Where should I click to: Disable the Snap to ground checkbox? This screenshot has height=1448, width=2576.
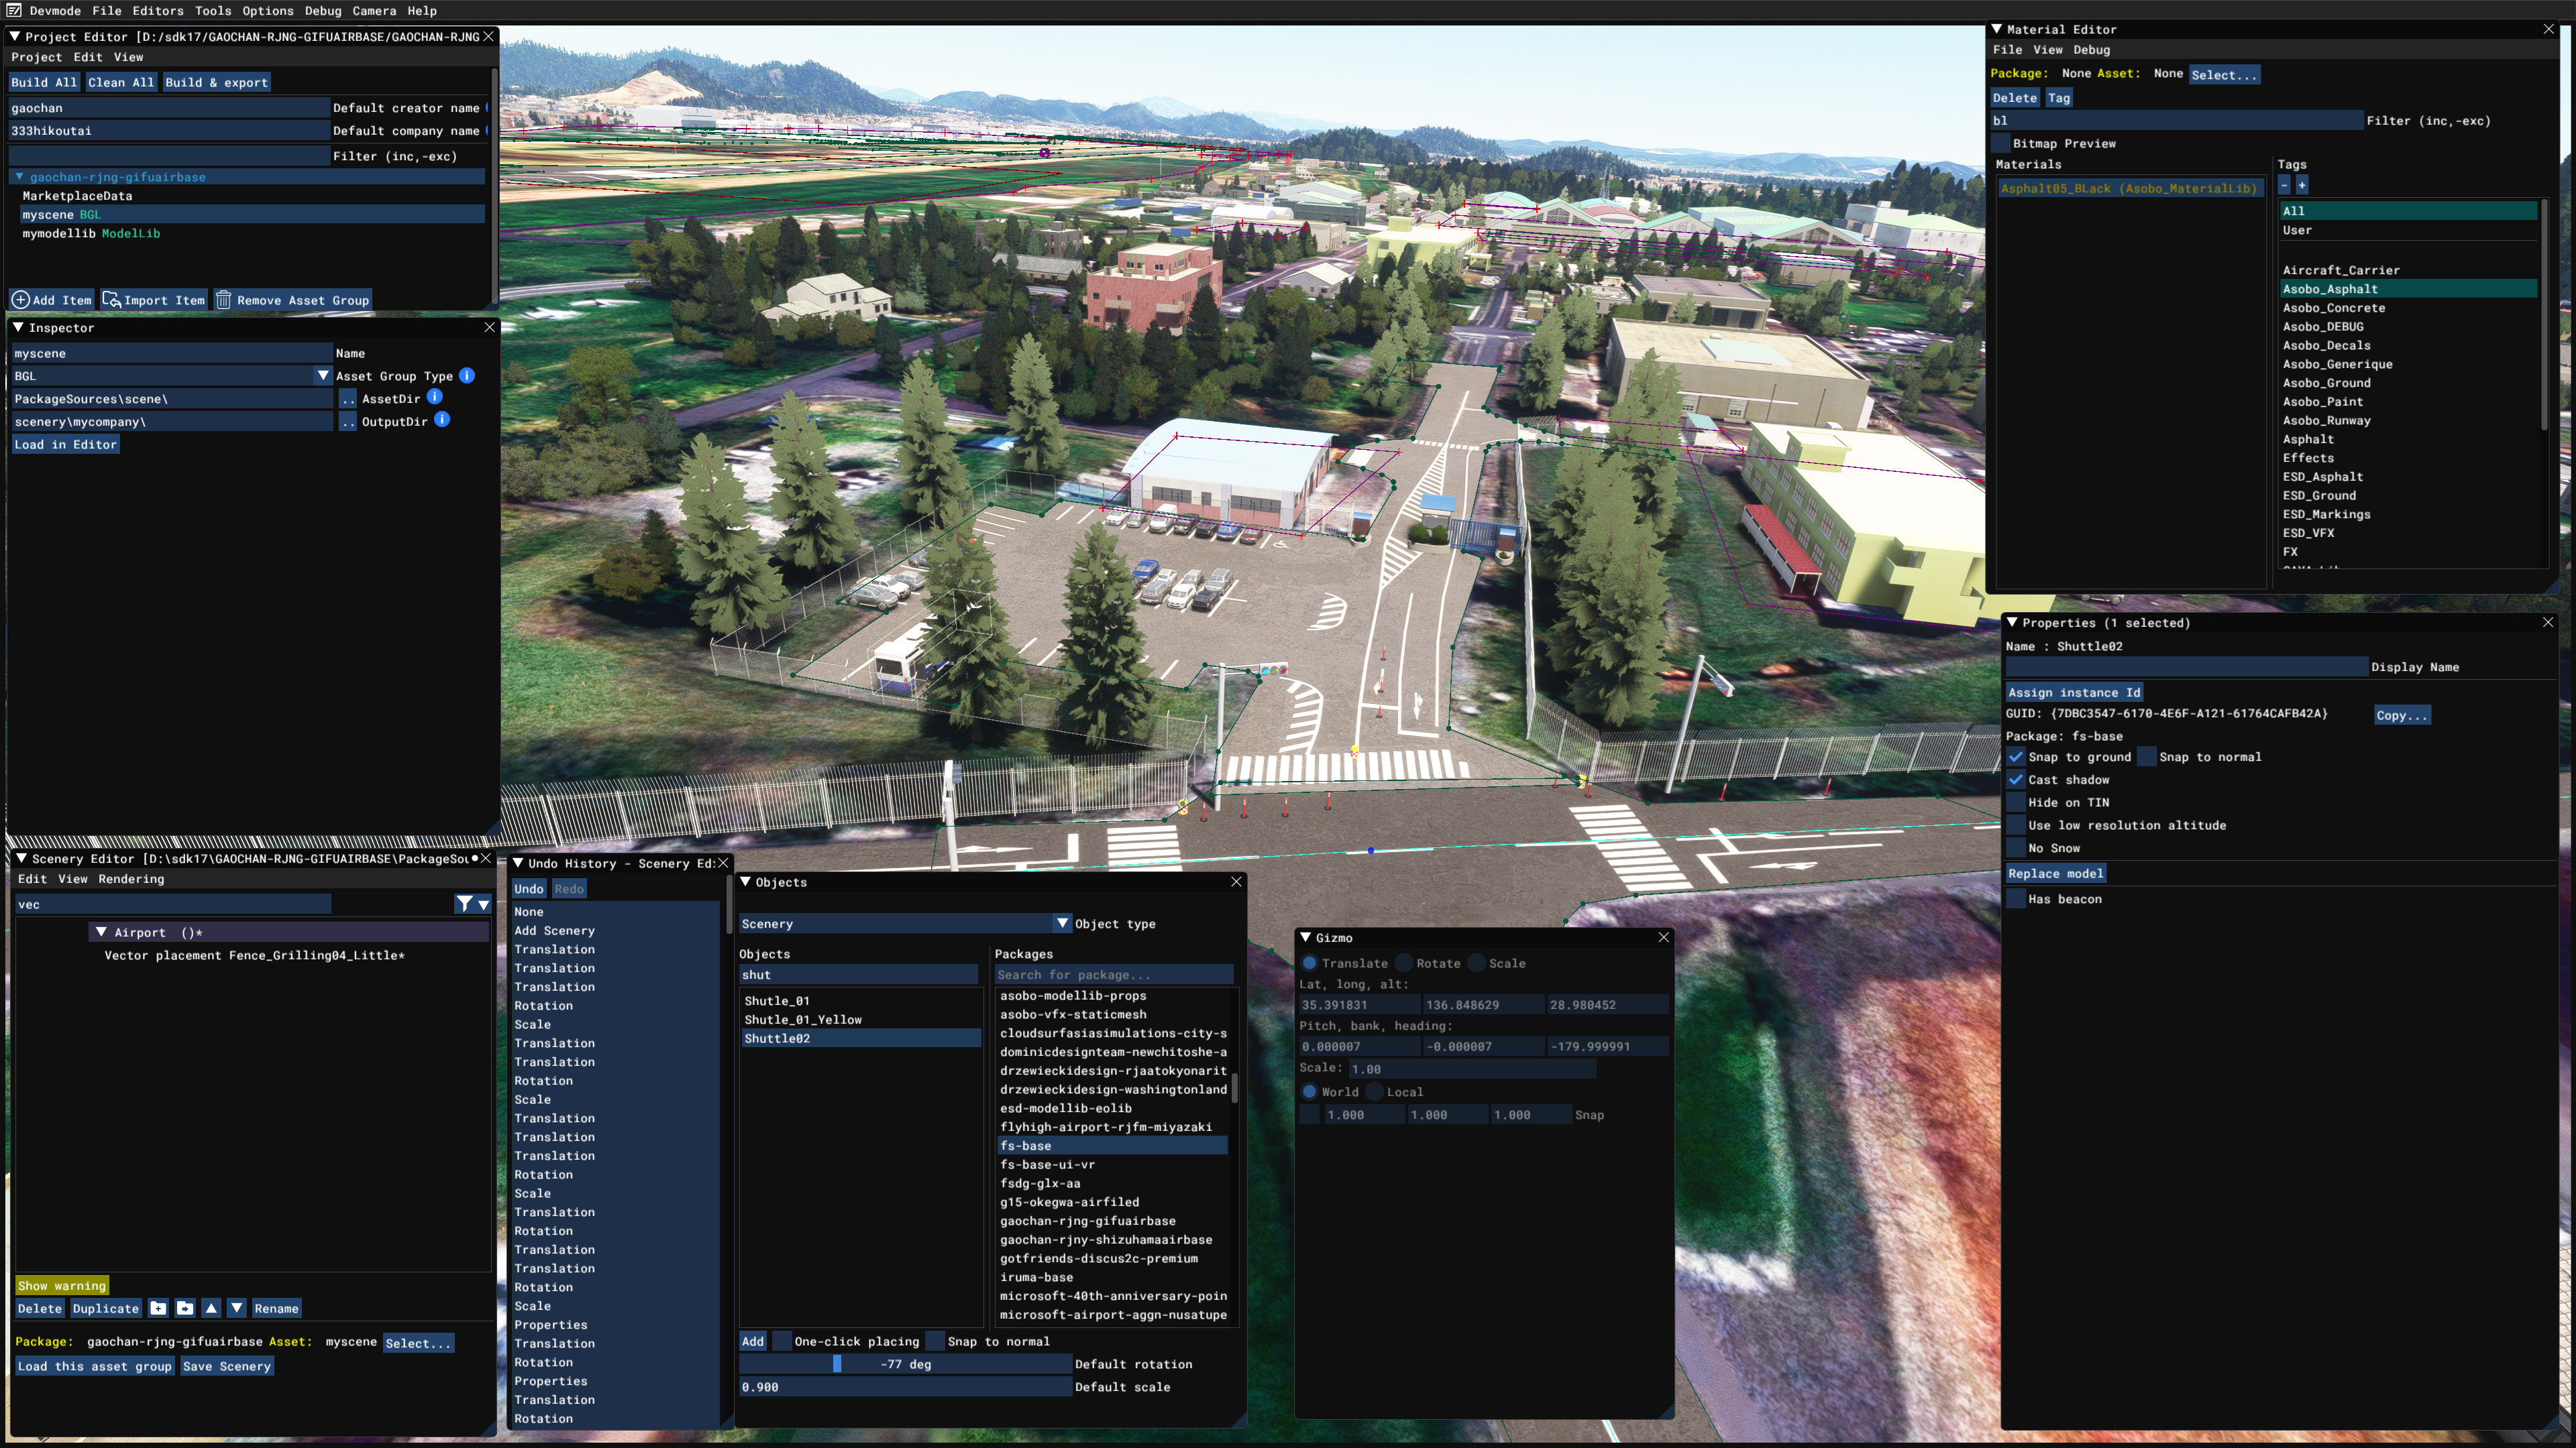pyautogui.click(x=2016, y=756)
